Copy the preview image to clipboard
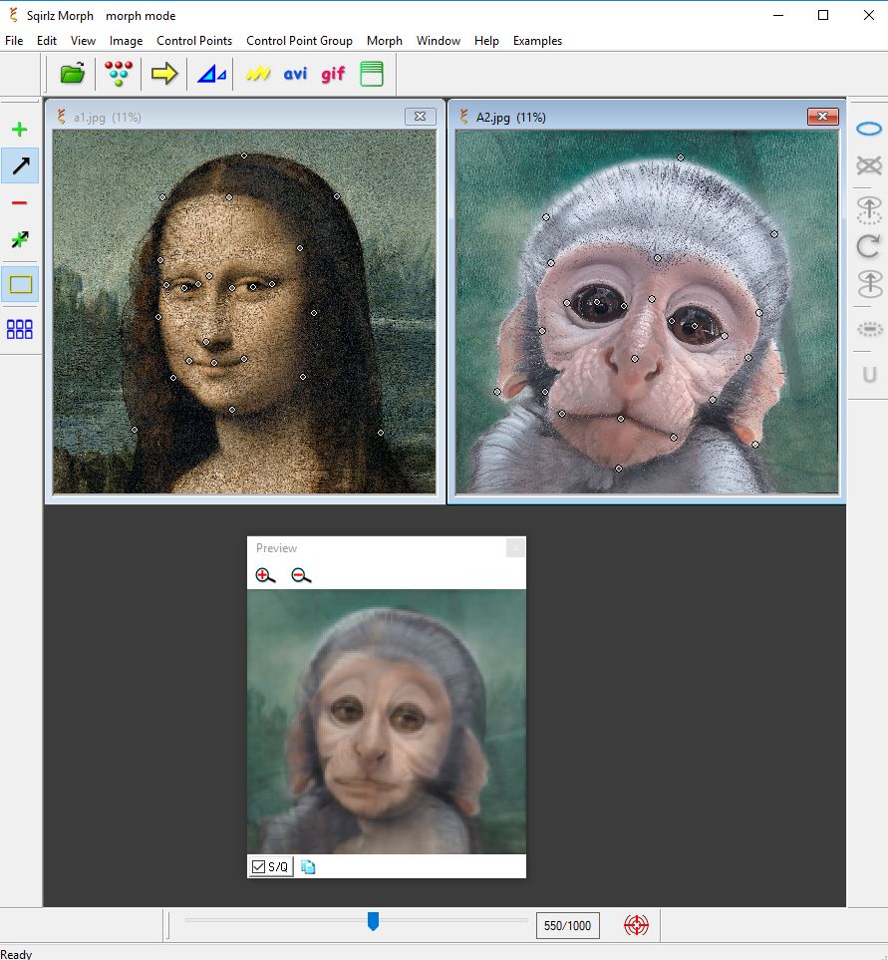The height and width of the screenshot is (960, 888). [308, 867]
